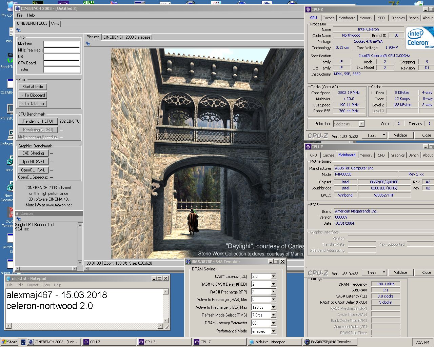Screen dimensions: 434x347
Task: Open the Help menu in CINEBENCH
Action: 31,15
